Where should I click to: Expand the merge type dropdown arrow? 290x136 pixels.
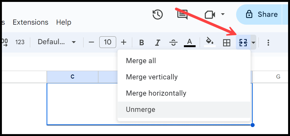253,43
